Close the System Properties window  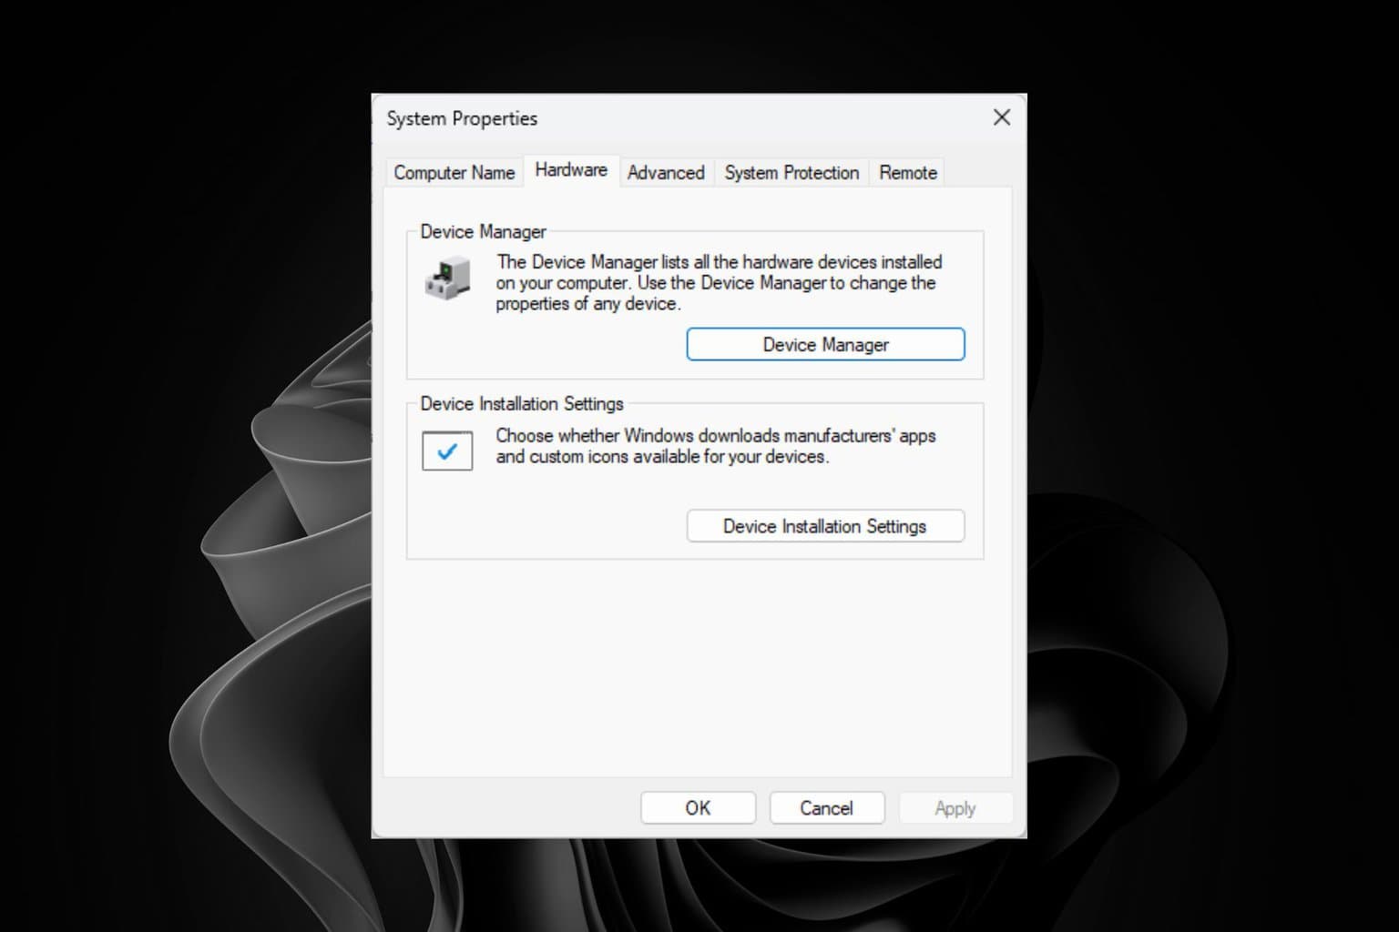click(1002, 117)
